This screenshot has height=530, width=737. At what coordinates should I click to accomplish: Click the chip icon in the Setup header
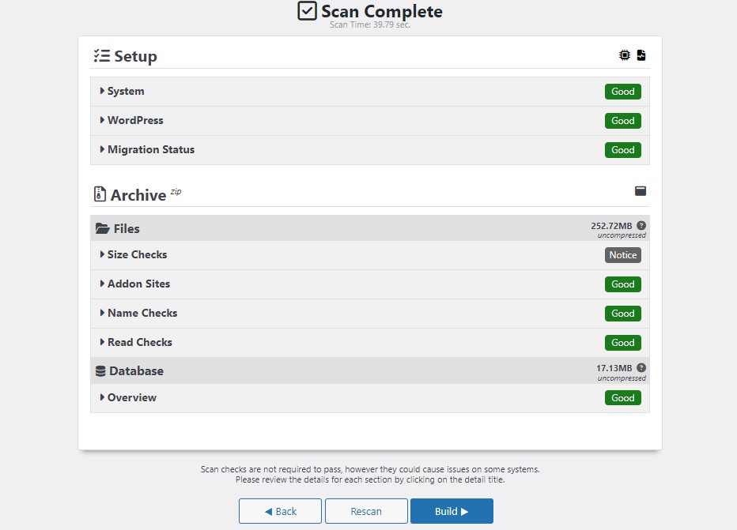point(624,55)
